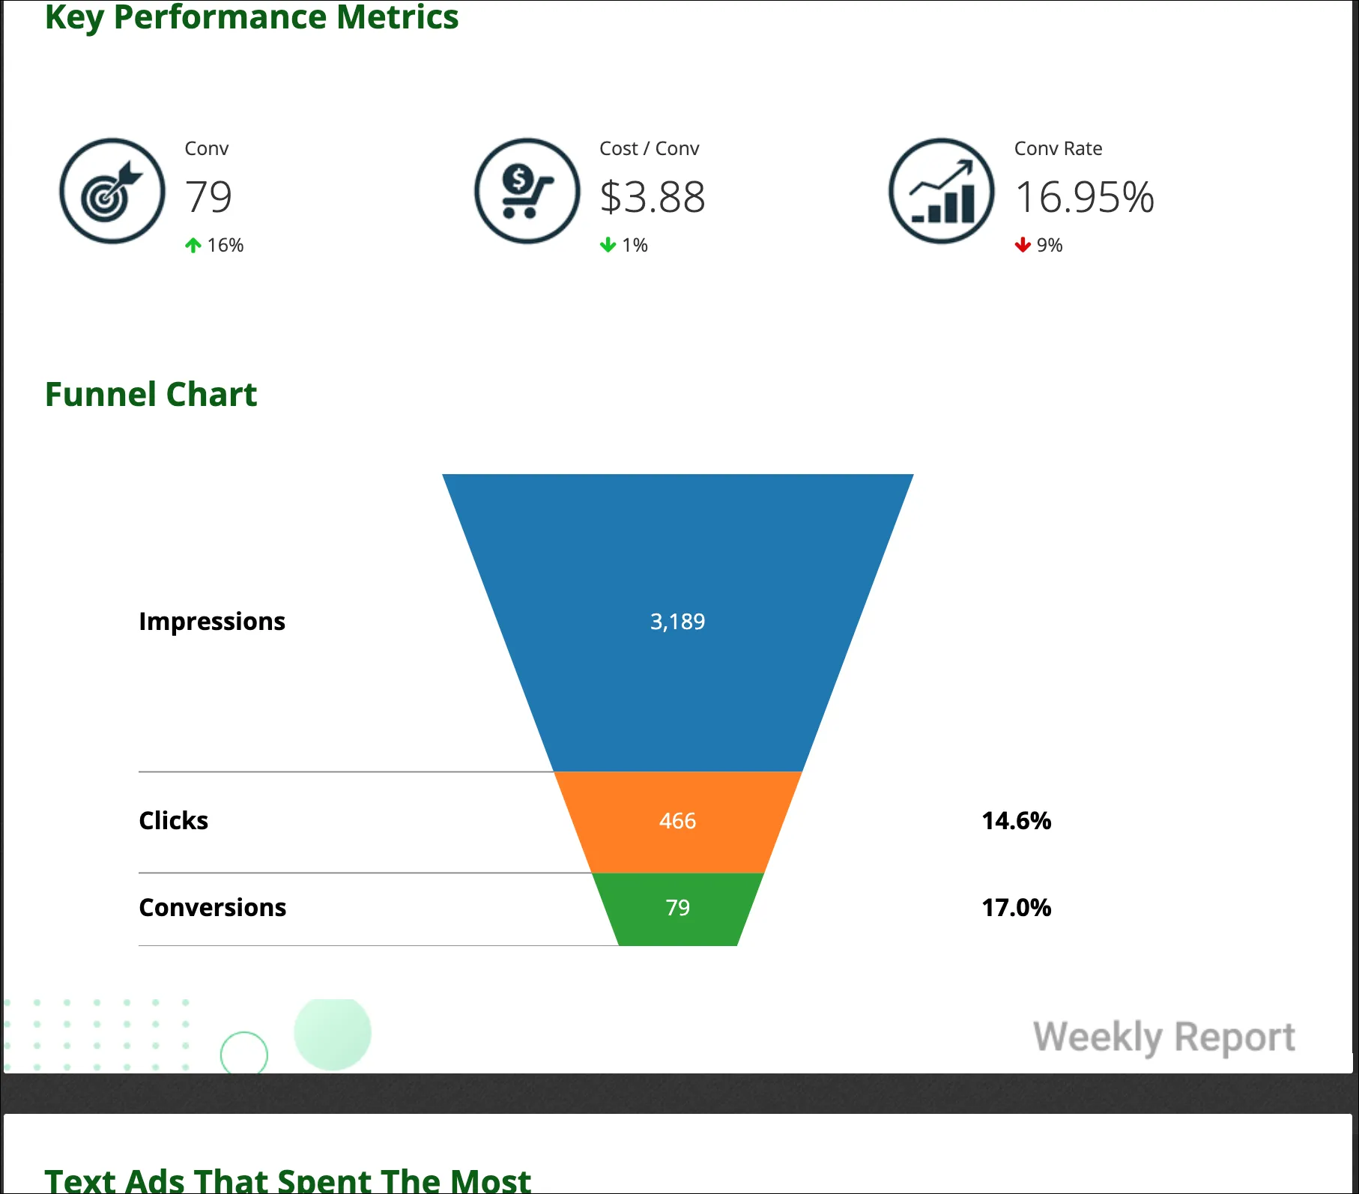Click the target bullseye Conv icon
Image resolution: width=1359 pixels, height=1194 pixels.
[x=112, y=191]
